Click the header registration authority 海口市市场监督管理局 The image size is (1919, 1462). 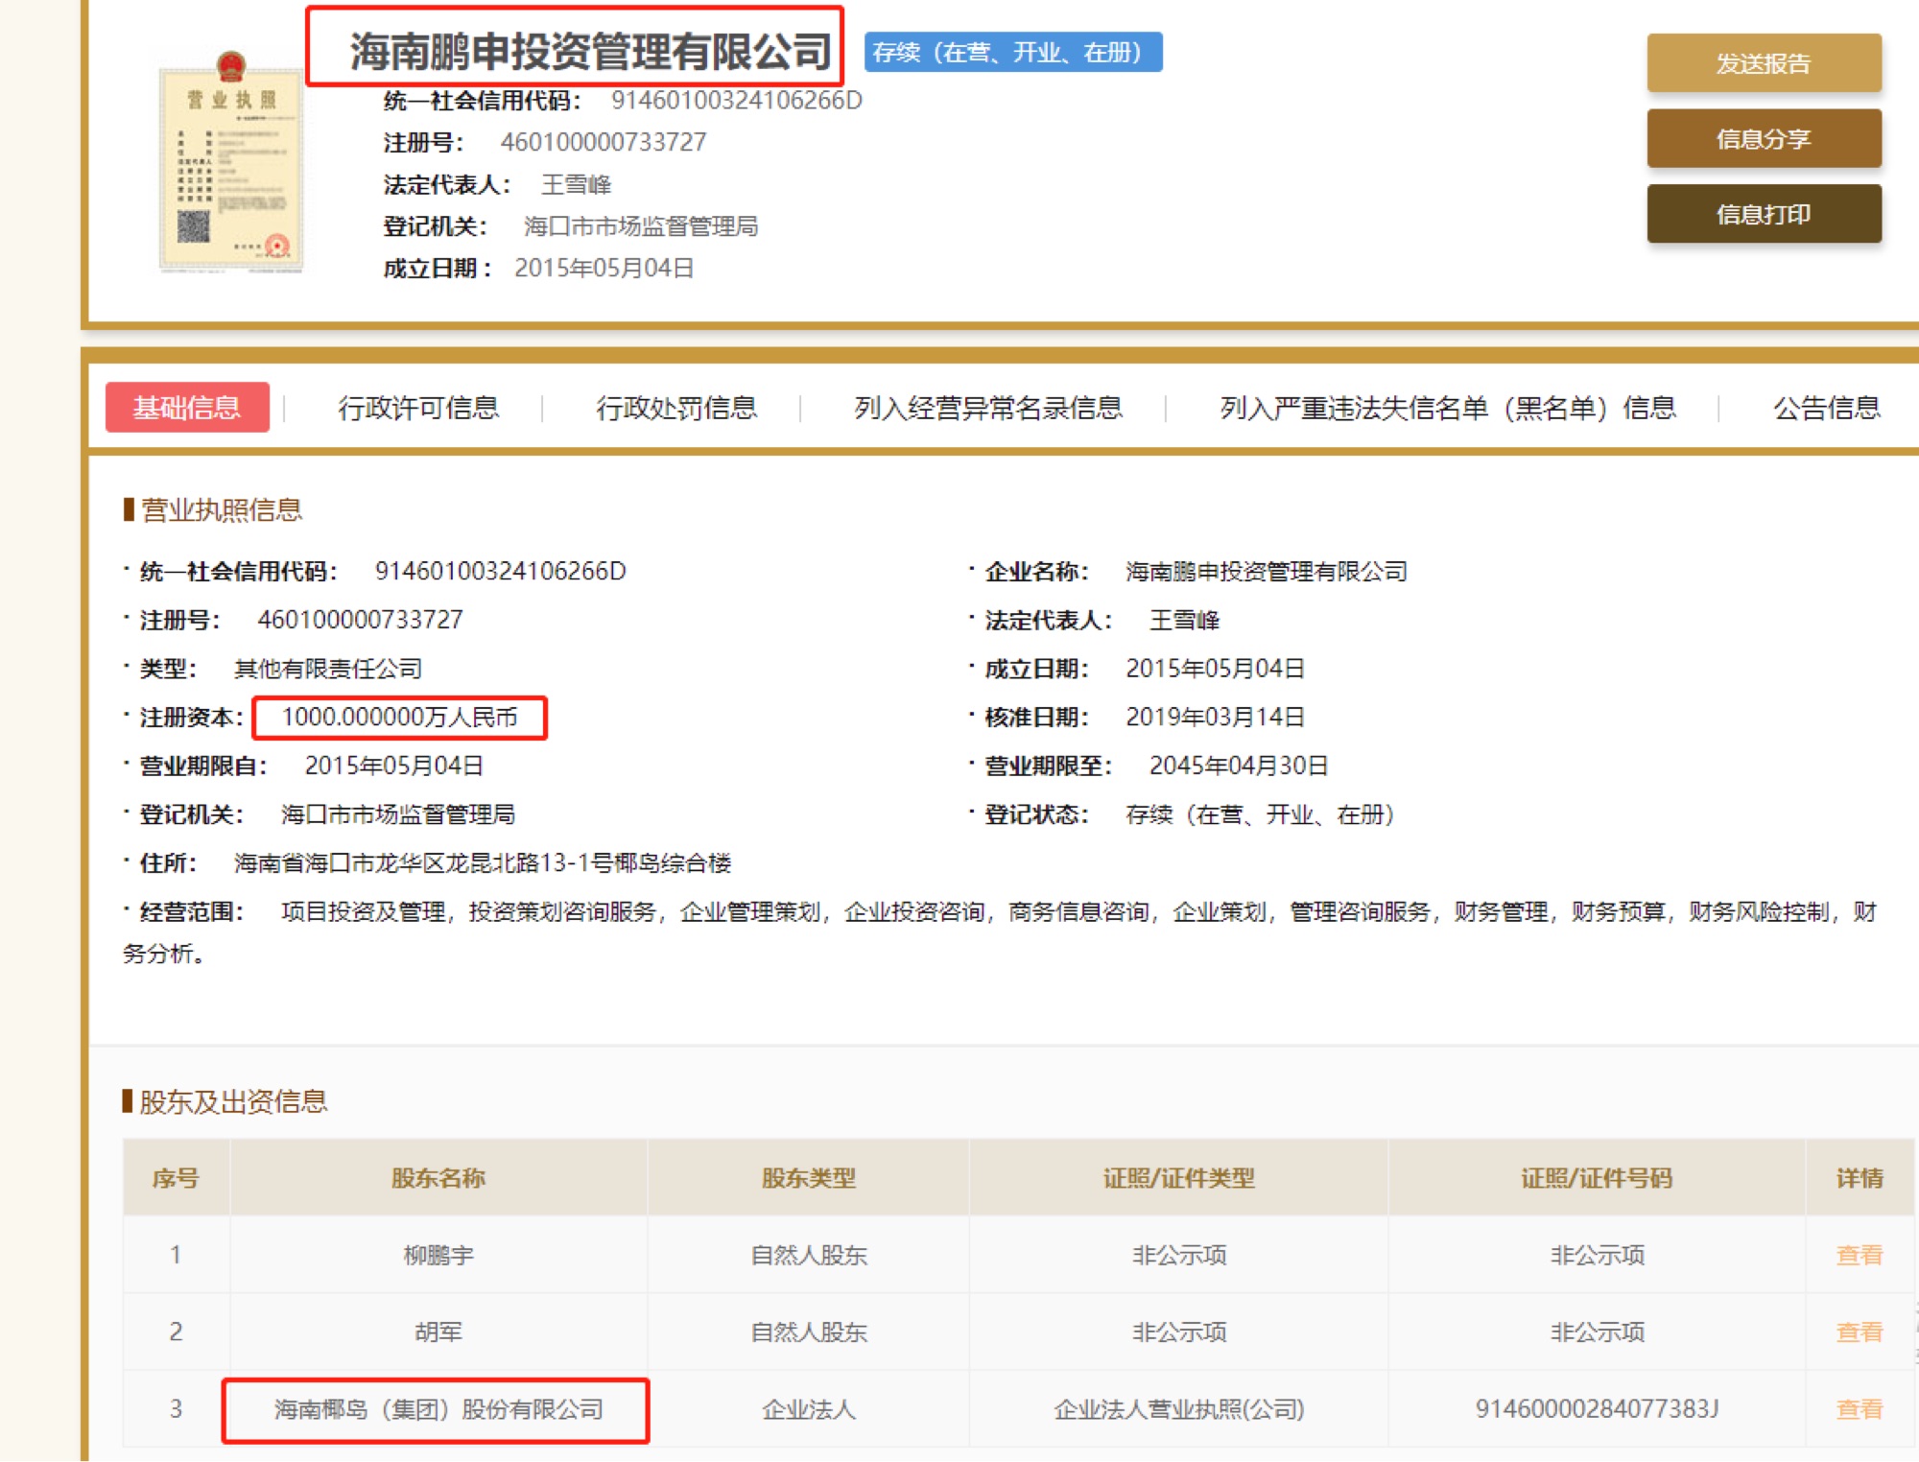tap(641, 226)
